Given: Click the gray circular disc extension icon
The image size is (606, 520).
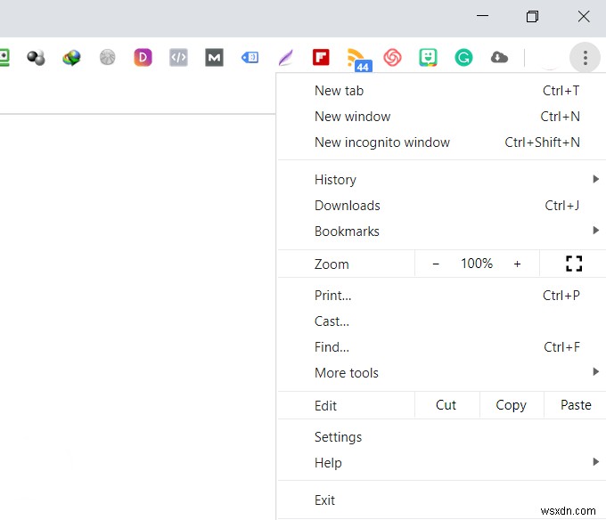Looking at the screenshot, I should tap(108, 58).
